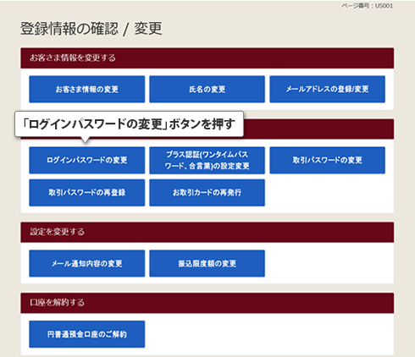Click ログインパスワードの変更 button
The height and width of the screenshot is (357, 415).
(x=87, y=160)
